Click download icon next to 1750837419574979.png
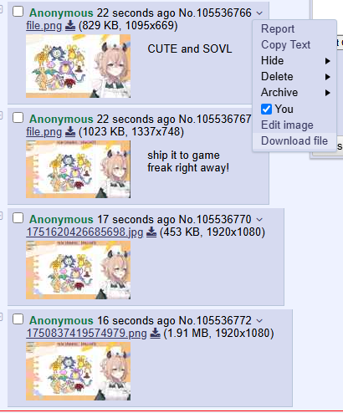The height and width of the screenshot is (413, 343). (x=155, y=334)
